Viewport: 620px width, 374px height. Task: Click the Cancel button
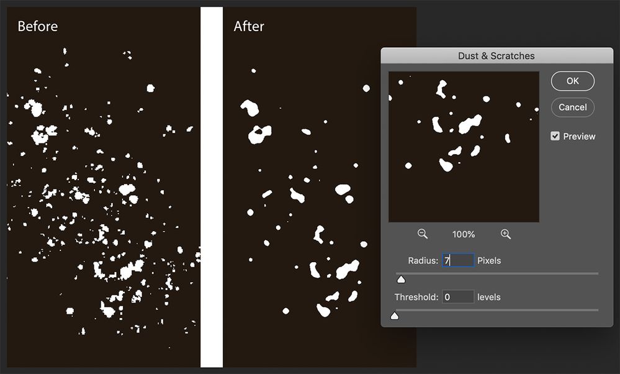[573, 107]
